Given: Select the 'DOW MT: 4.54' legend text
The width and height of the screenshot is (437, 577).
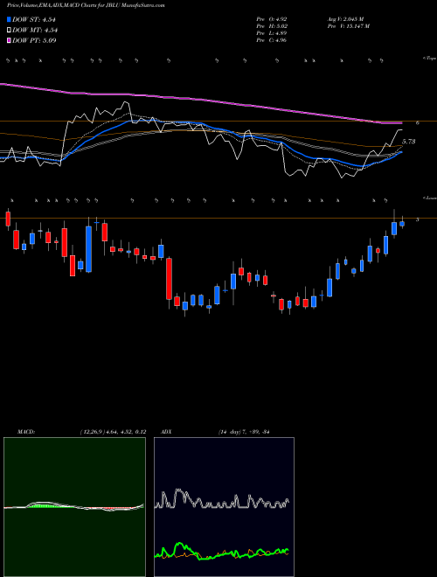Looking at the screenshot, I should (x=35, y=30).
